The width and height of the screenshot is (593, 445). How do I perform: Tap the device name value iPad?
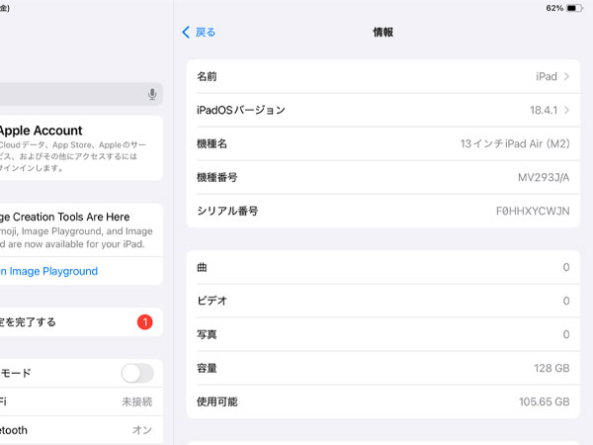(x=547, y=76)
